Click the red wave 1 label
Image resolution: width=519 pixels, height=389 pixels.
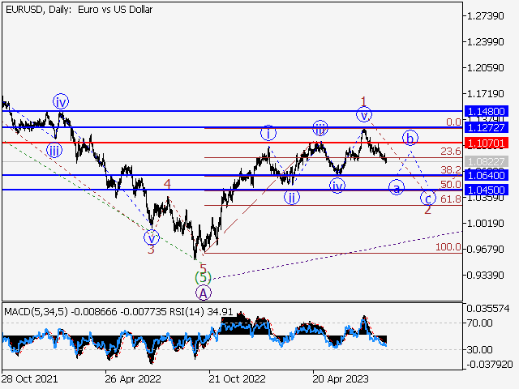364,101
